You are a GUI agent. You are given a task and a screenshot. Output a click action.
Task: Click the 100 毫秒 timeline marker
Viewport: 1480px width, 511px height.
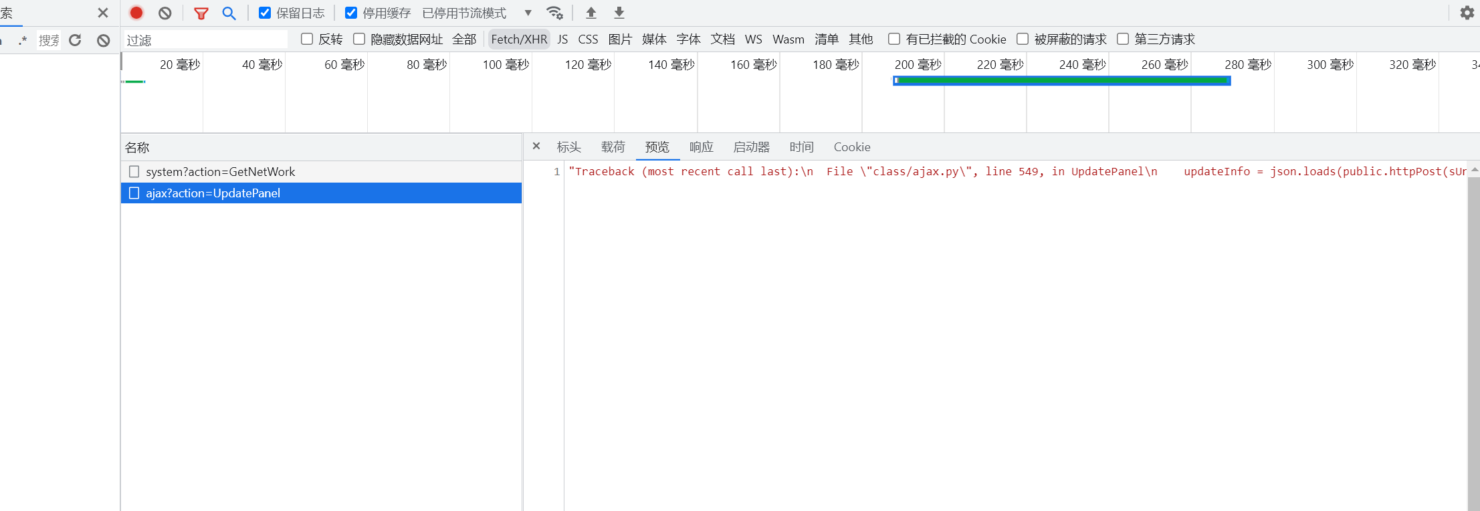pyautogui.click(x=506, y=64)
